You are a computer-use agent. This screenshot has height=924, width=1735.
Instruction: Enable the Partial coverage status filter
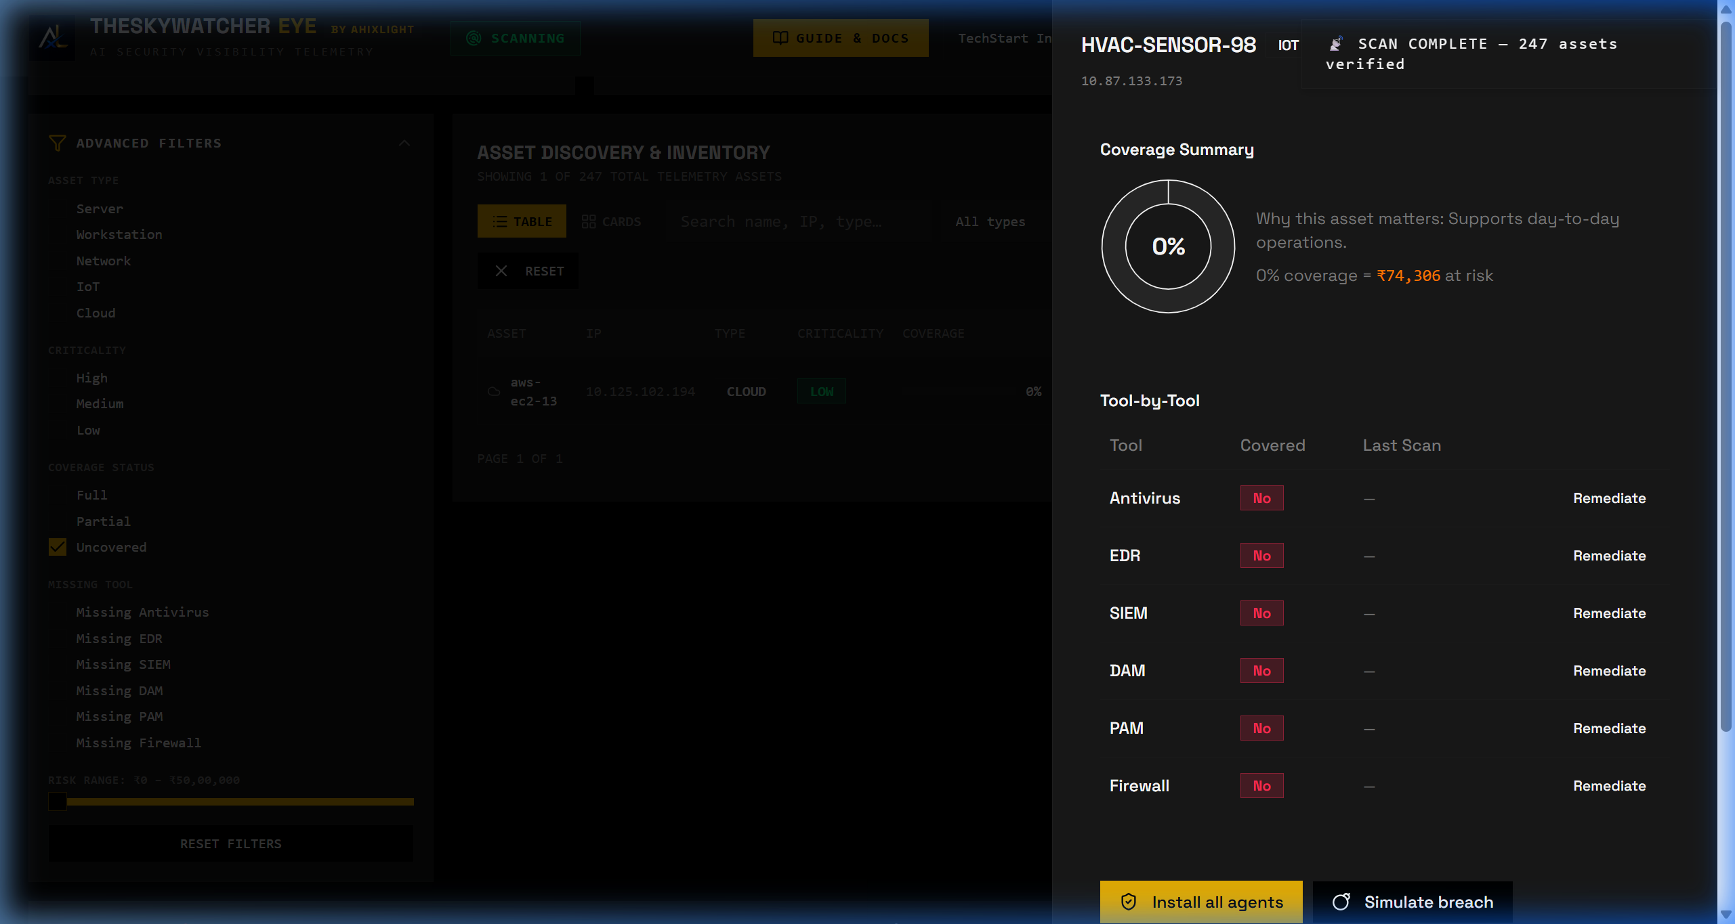[104, 521]
